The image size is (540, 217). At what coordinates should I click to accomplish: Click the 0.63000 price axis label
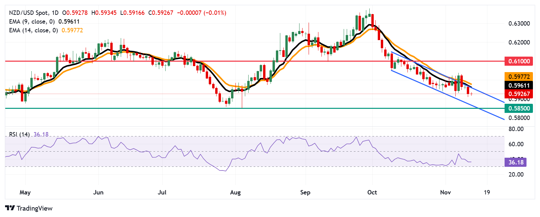click(519, 24)
